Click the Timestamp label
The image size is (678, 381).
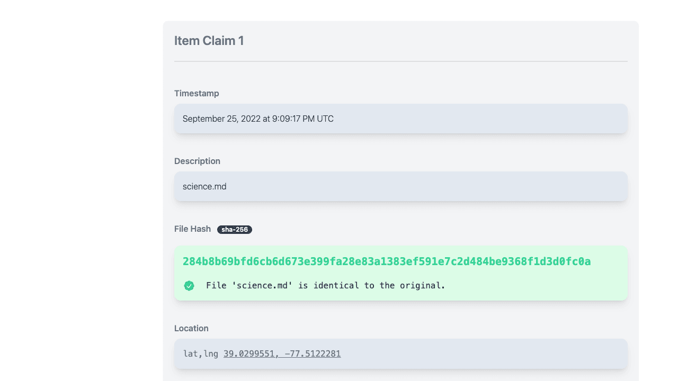tap(197, 93)
